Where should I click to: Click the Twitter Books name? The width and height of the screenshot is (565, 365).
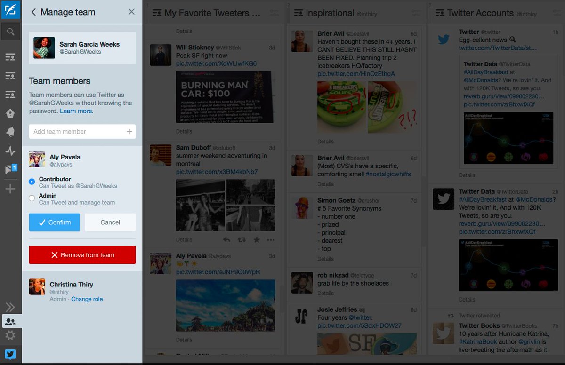(479, 325)
